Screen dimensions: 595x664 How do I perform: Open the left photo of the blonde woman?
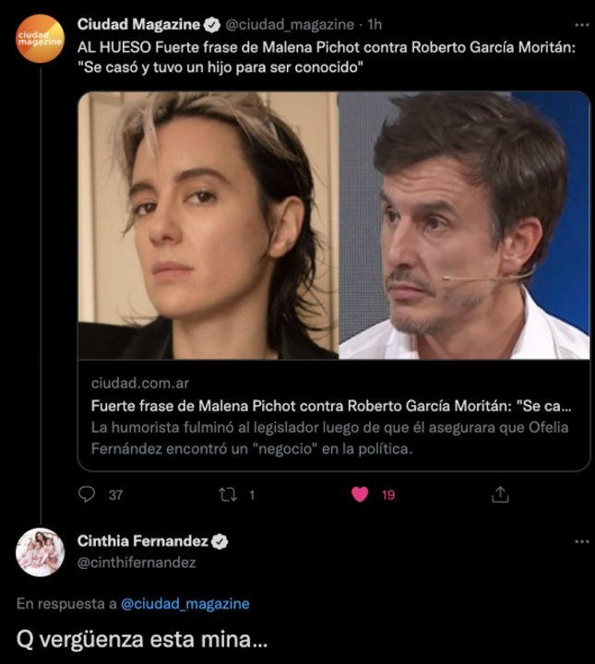point(208,225)
